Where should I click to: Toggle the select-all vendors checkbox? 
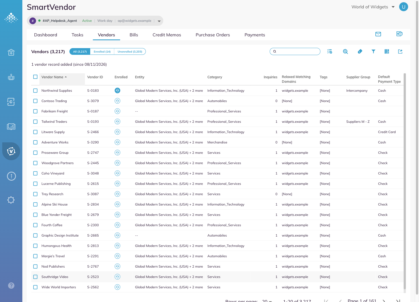click(x=35, y=77)
